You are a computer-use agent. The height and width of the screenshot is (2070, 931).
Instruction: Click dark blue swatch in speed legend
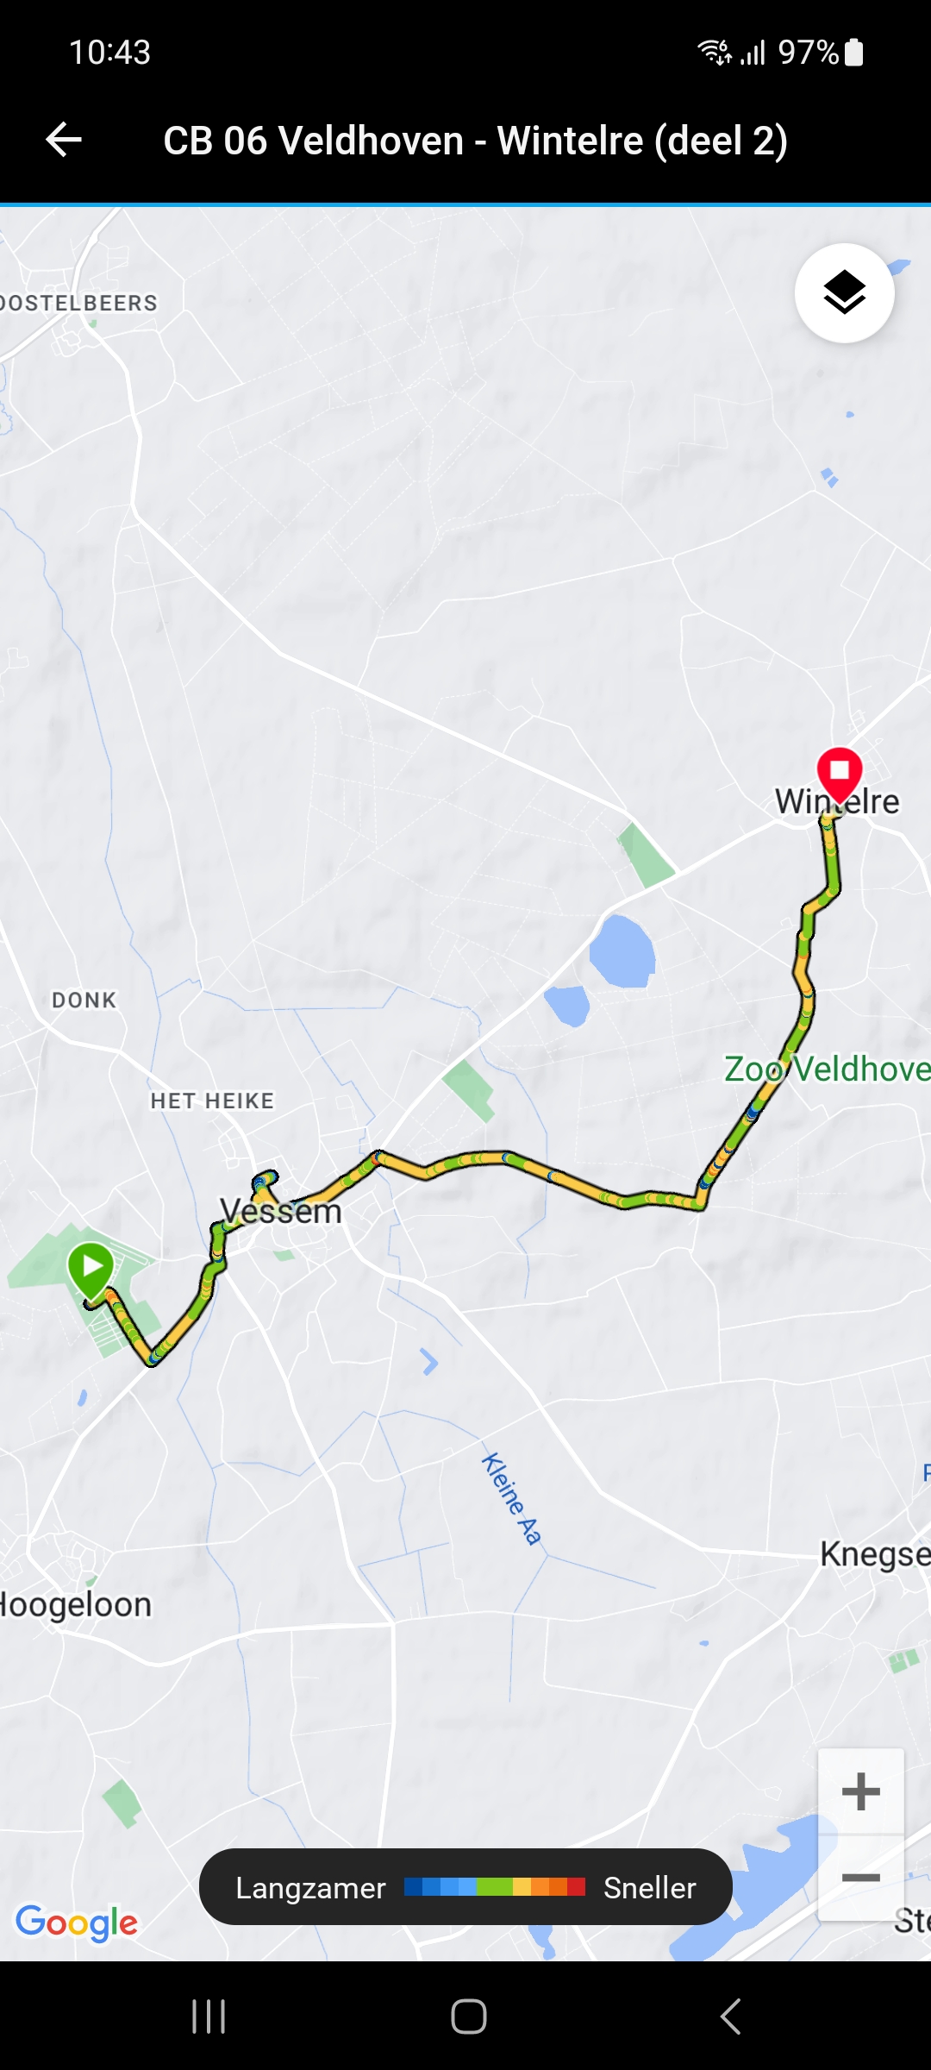pos(413,1887)
